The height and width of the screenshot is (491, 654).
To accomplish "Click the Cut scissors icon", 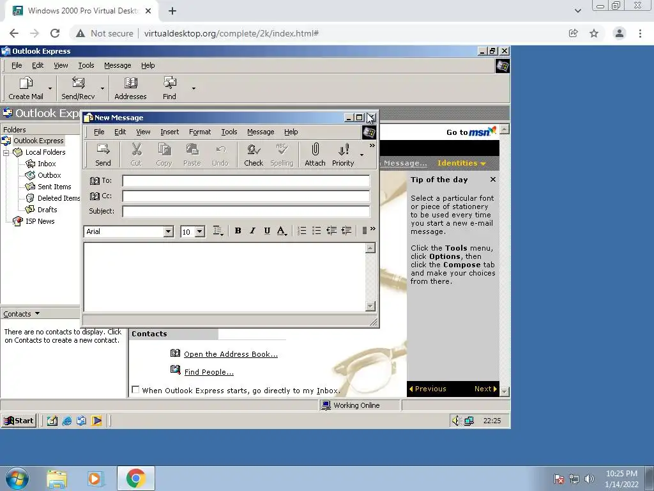I will 137,150.
